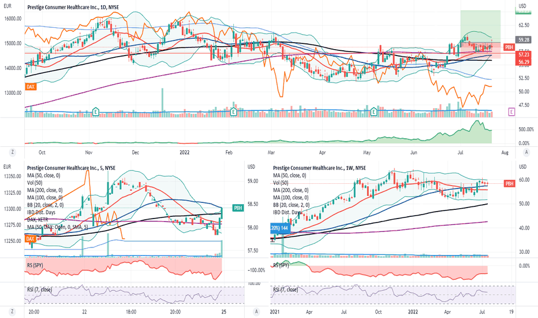Image resolution: width=538 pixels, height=318 pixels.
Task: Click the 500.00% value on the indicator scale
Action: pyautogui.click(x=526, y=130)
